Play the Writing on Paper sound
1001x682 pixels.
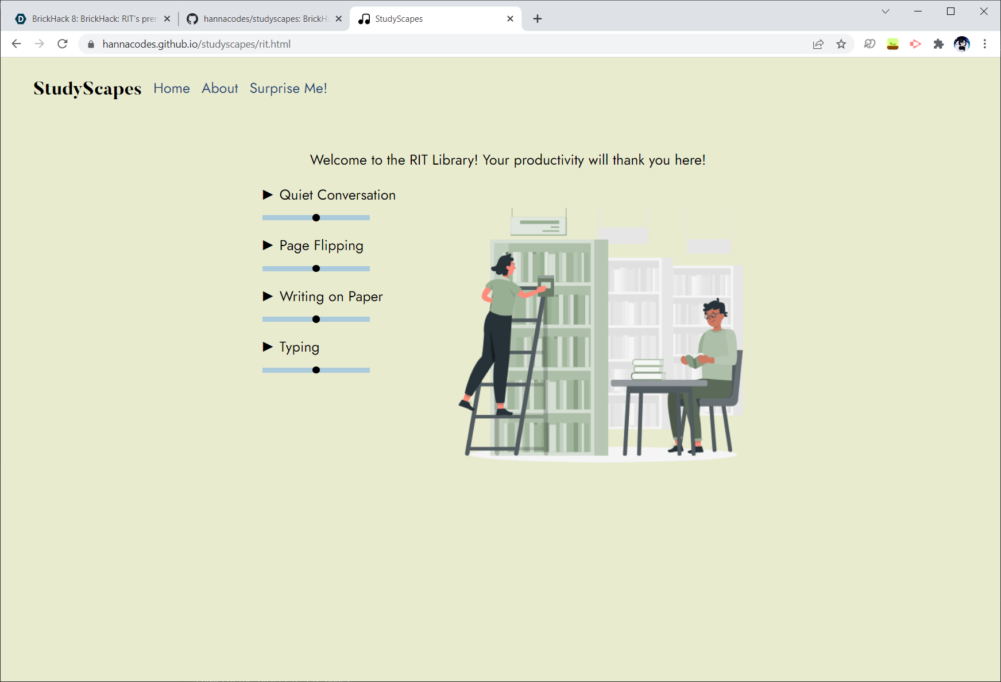click(x=268, y=297)
